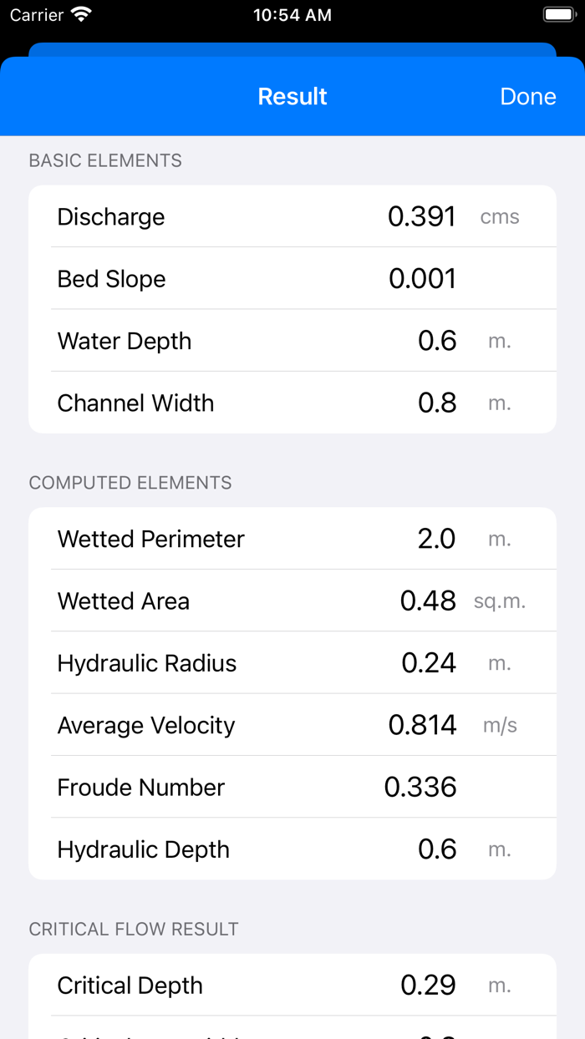585x1039 pixels.
Task: Select the Bed Slope row
Action: point(292,278)
